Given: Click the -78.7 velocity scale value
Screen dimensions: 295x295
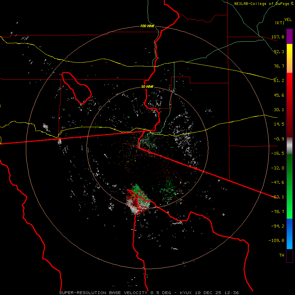Looking at the screenshot, I should [x=278, y=212].
